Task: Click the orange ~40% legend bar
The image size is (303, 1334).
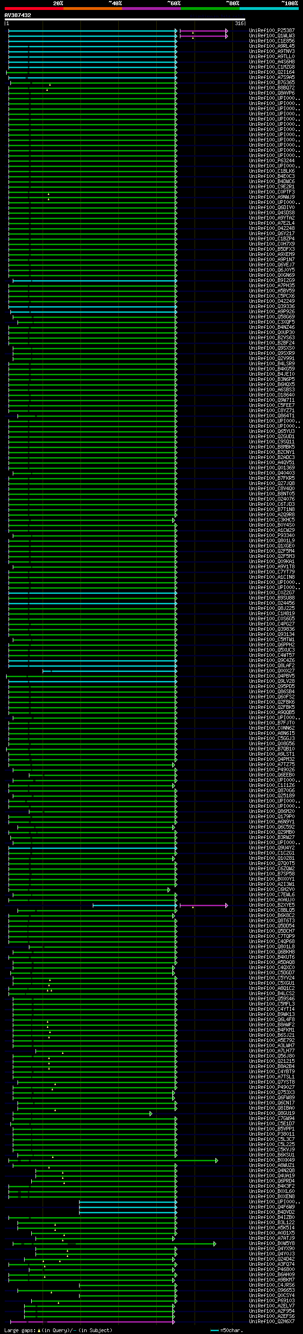Action: 93,9
